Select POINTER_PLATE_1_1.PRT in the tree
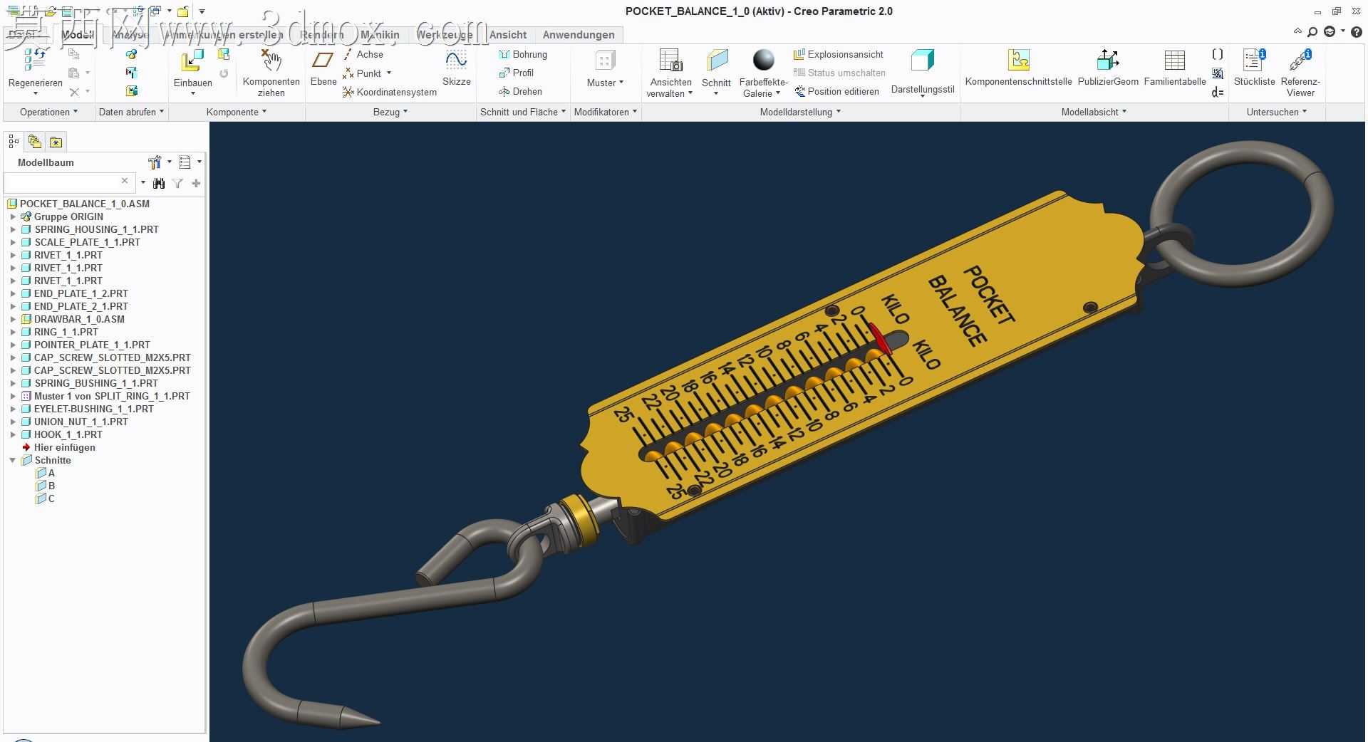 click(x=92, y=345)
